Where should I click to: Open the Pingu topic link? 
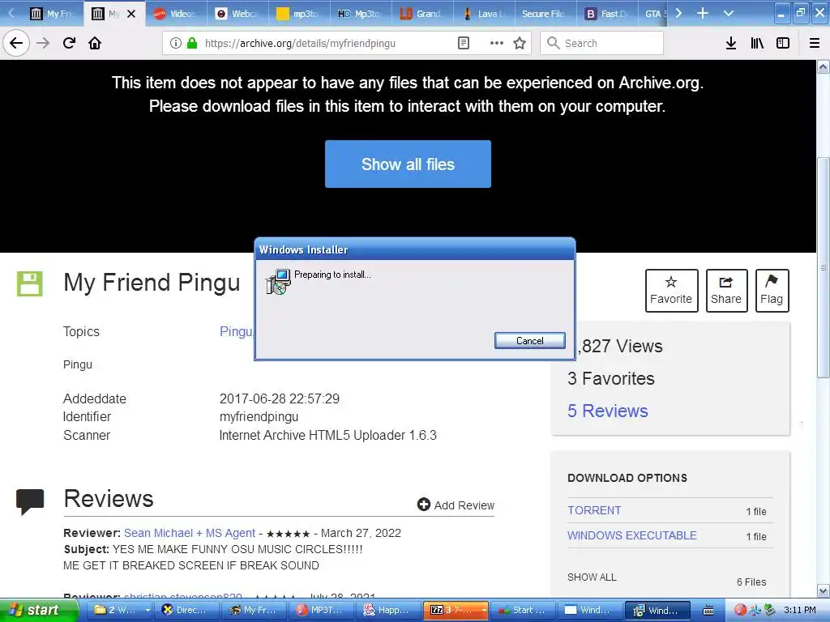237,331
